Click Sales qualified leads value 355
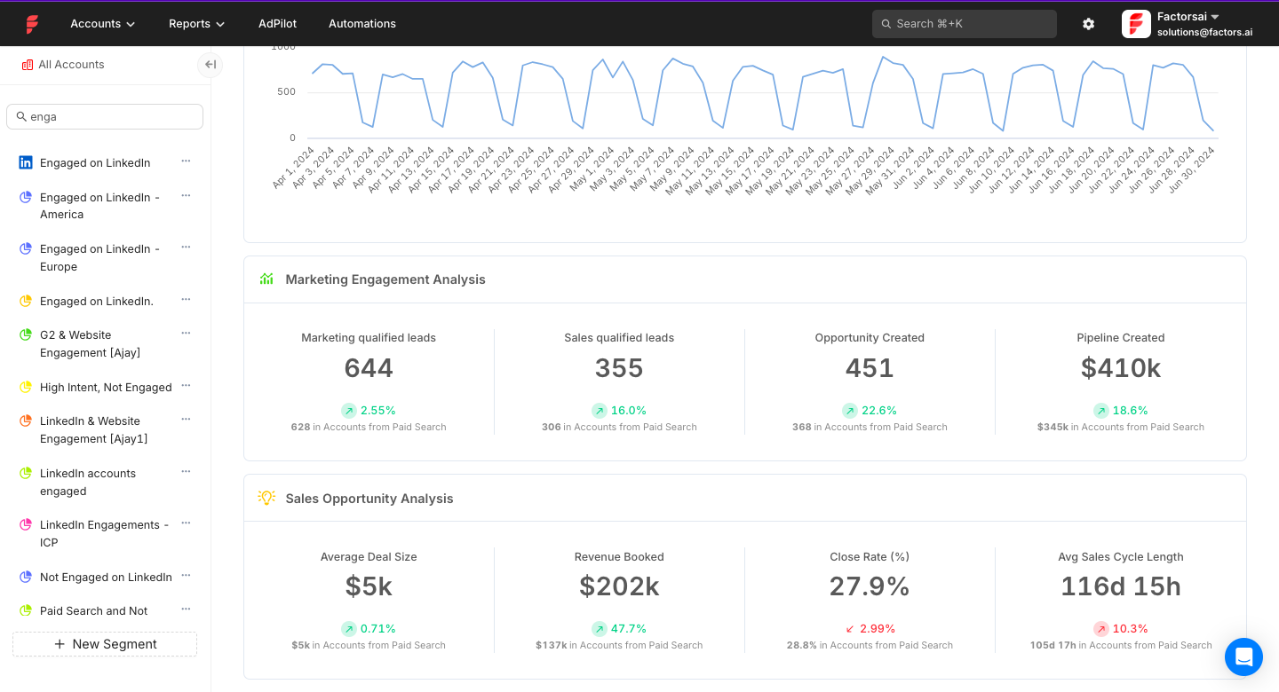This screenshot has width=1279, height=692. coord(619,368)
